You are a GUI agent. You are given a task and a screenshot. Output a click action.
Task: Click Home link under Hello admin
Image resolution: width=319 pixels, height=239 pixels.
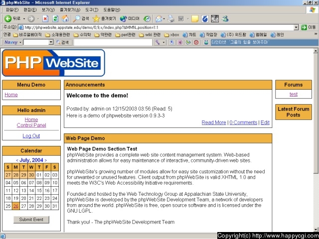[31, 119]
